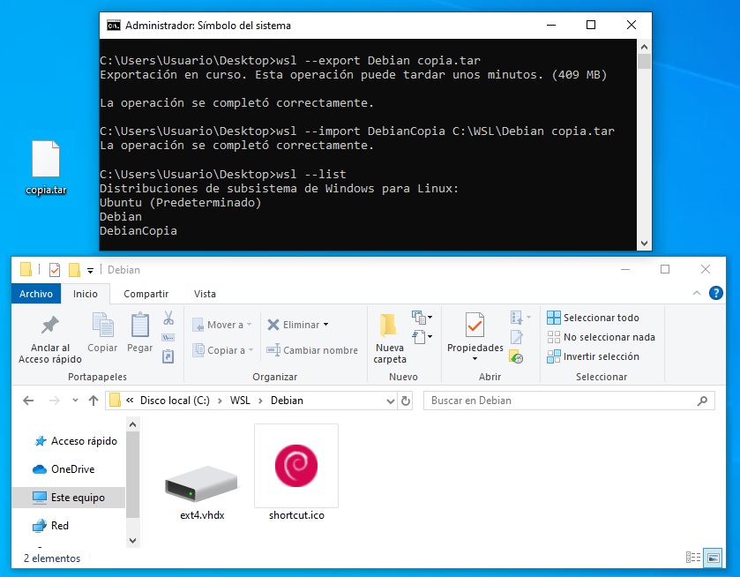740x577 pixels.
Task: Click No seleccionar nada
Action: click(x=602, y=337)
